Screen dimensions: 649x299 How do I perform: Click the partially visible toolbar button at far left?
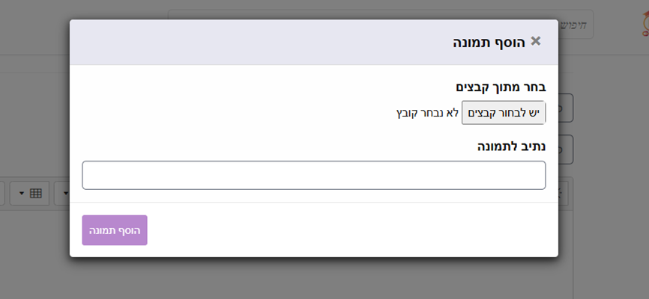point(2,193)
